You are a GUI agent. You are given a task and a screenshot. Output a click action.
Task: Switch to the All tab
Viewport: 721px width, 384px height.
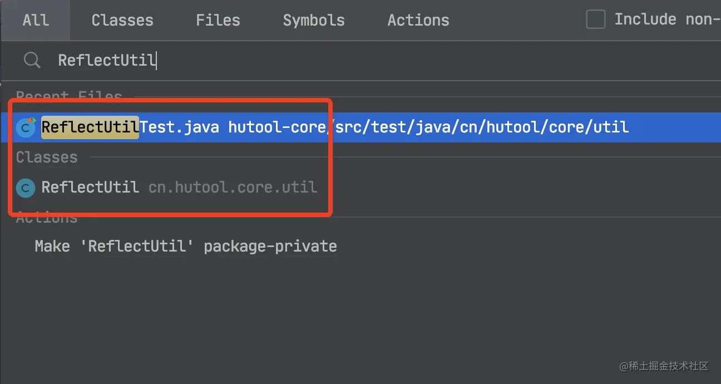coord(36,20)
